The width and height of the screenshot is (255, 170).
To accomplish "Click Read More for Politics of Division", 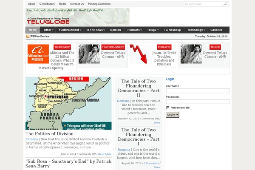I will tap(105, 154).
